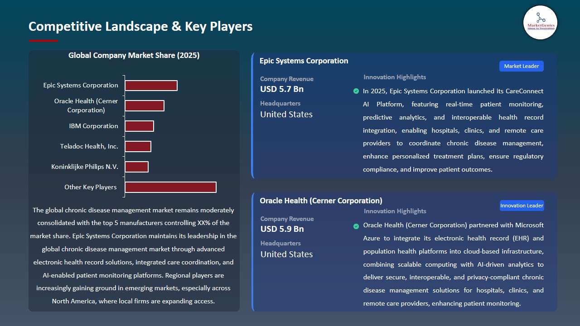Expand the Epic Systems Corporation panel header
Viewport: 580px width, 326px height.
[x=304, y=61]
